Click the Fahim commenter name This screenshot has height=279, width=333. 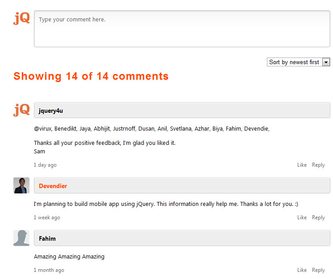point(47,238)
